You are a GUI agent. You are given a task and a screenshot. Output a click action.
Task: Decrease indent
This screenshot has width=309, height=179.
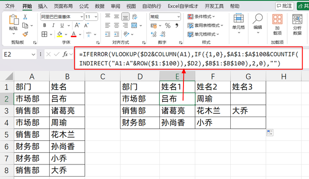(108, 34)
